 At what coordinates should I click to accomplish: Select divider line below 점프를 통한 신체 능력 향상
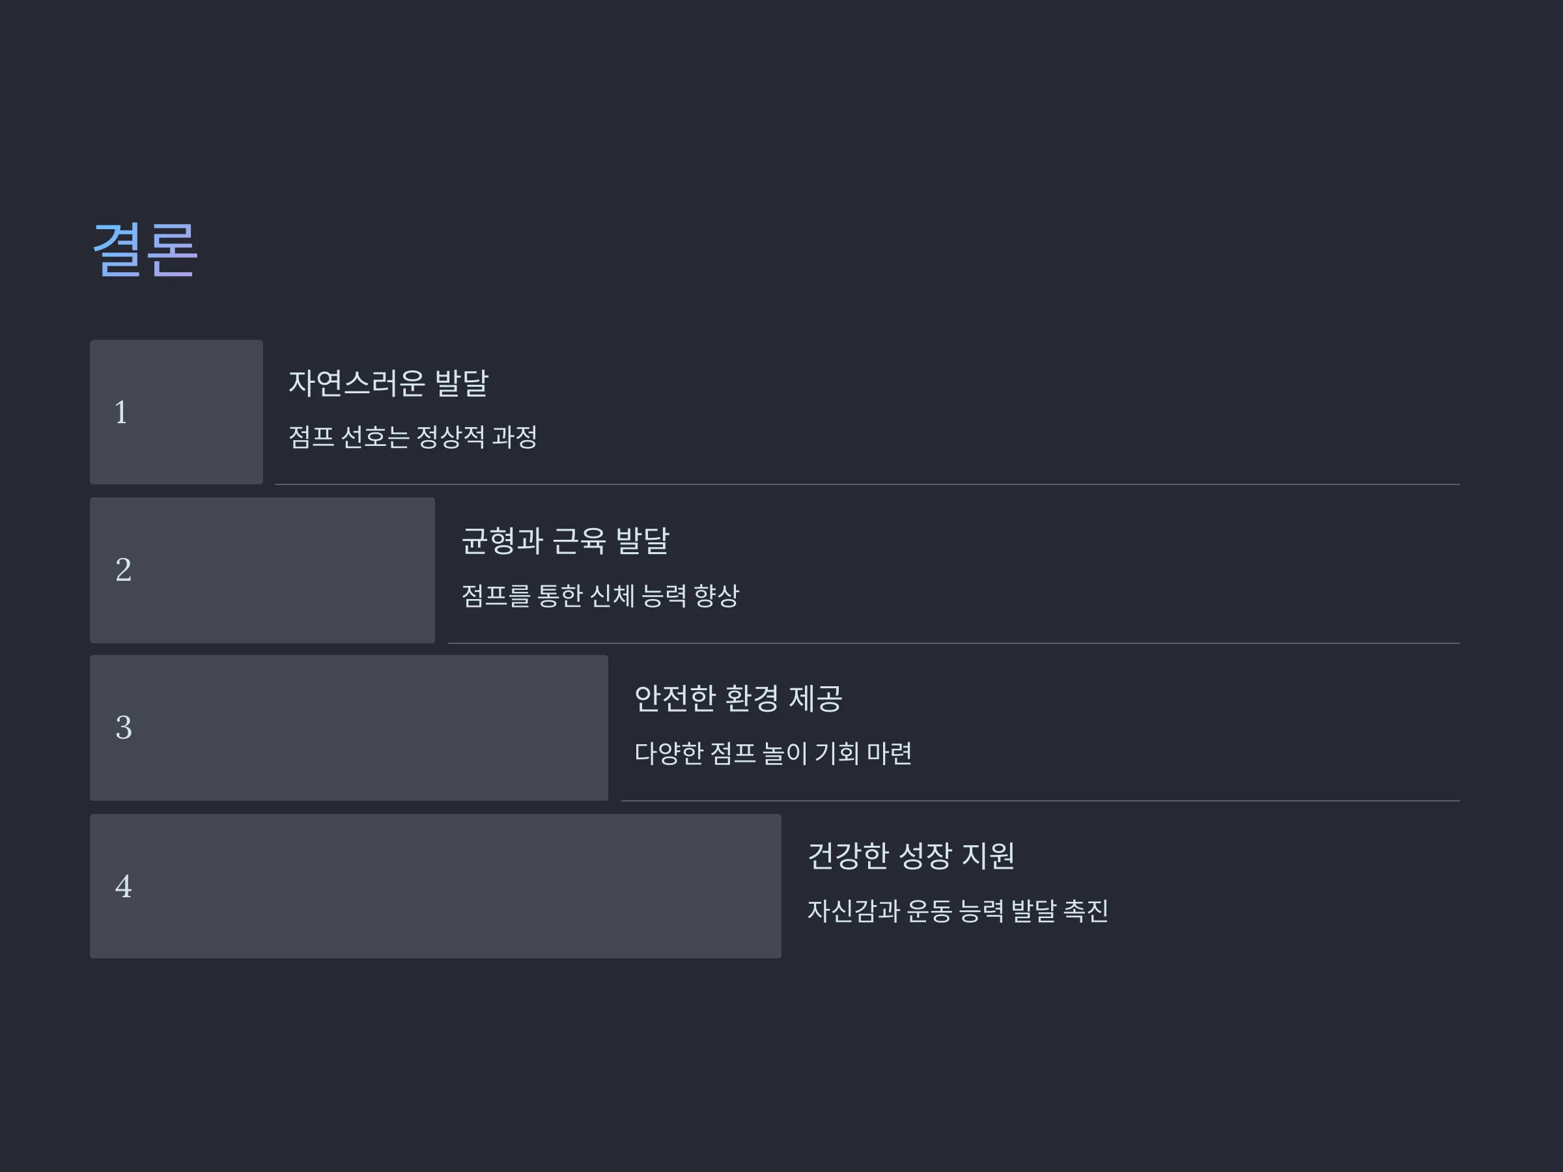pyautogui.click(x=954, y=643)
